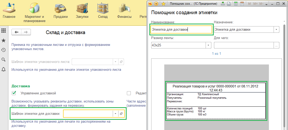The width and height of the screenshot is (288, 130).
Task: Click the print icon in wizard title bar
Action: pos(229,3)
